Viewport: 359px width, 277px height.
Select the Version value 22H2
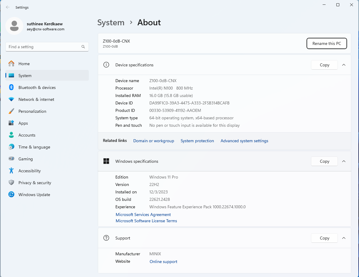[154, 184]
